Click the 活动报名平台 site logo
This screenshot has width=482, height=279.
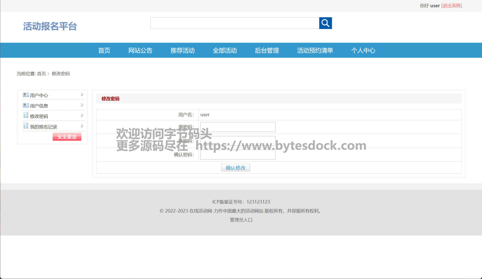coord(50,26)
